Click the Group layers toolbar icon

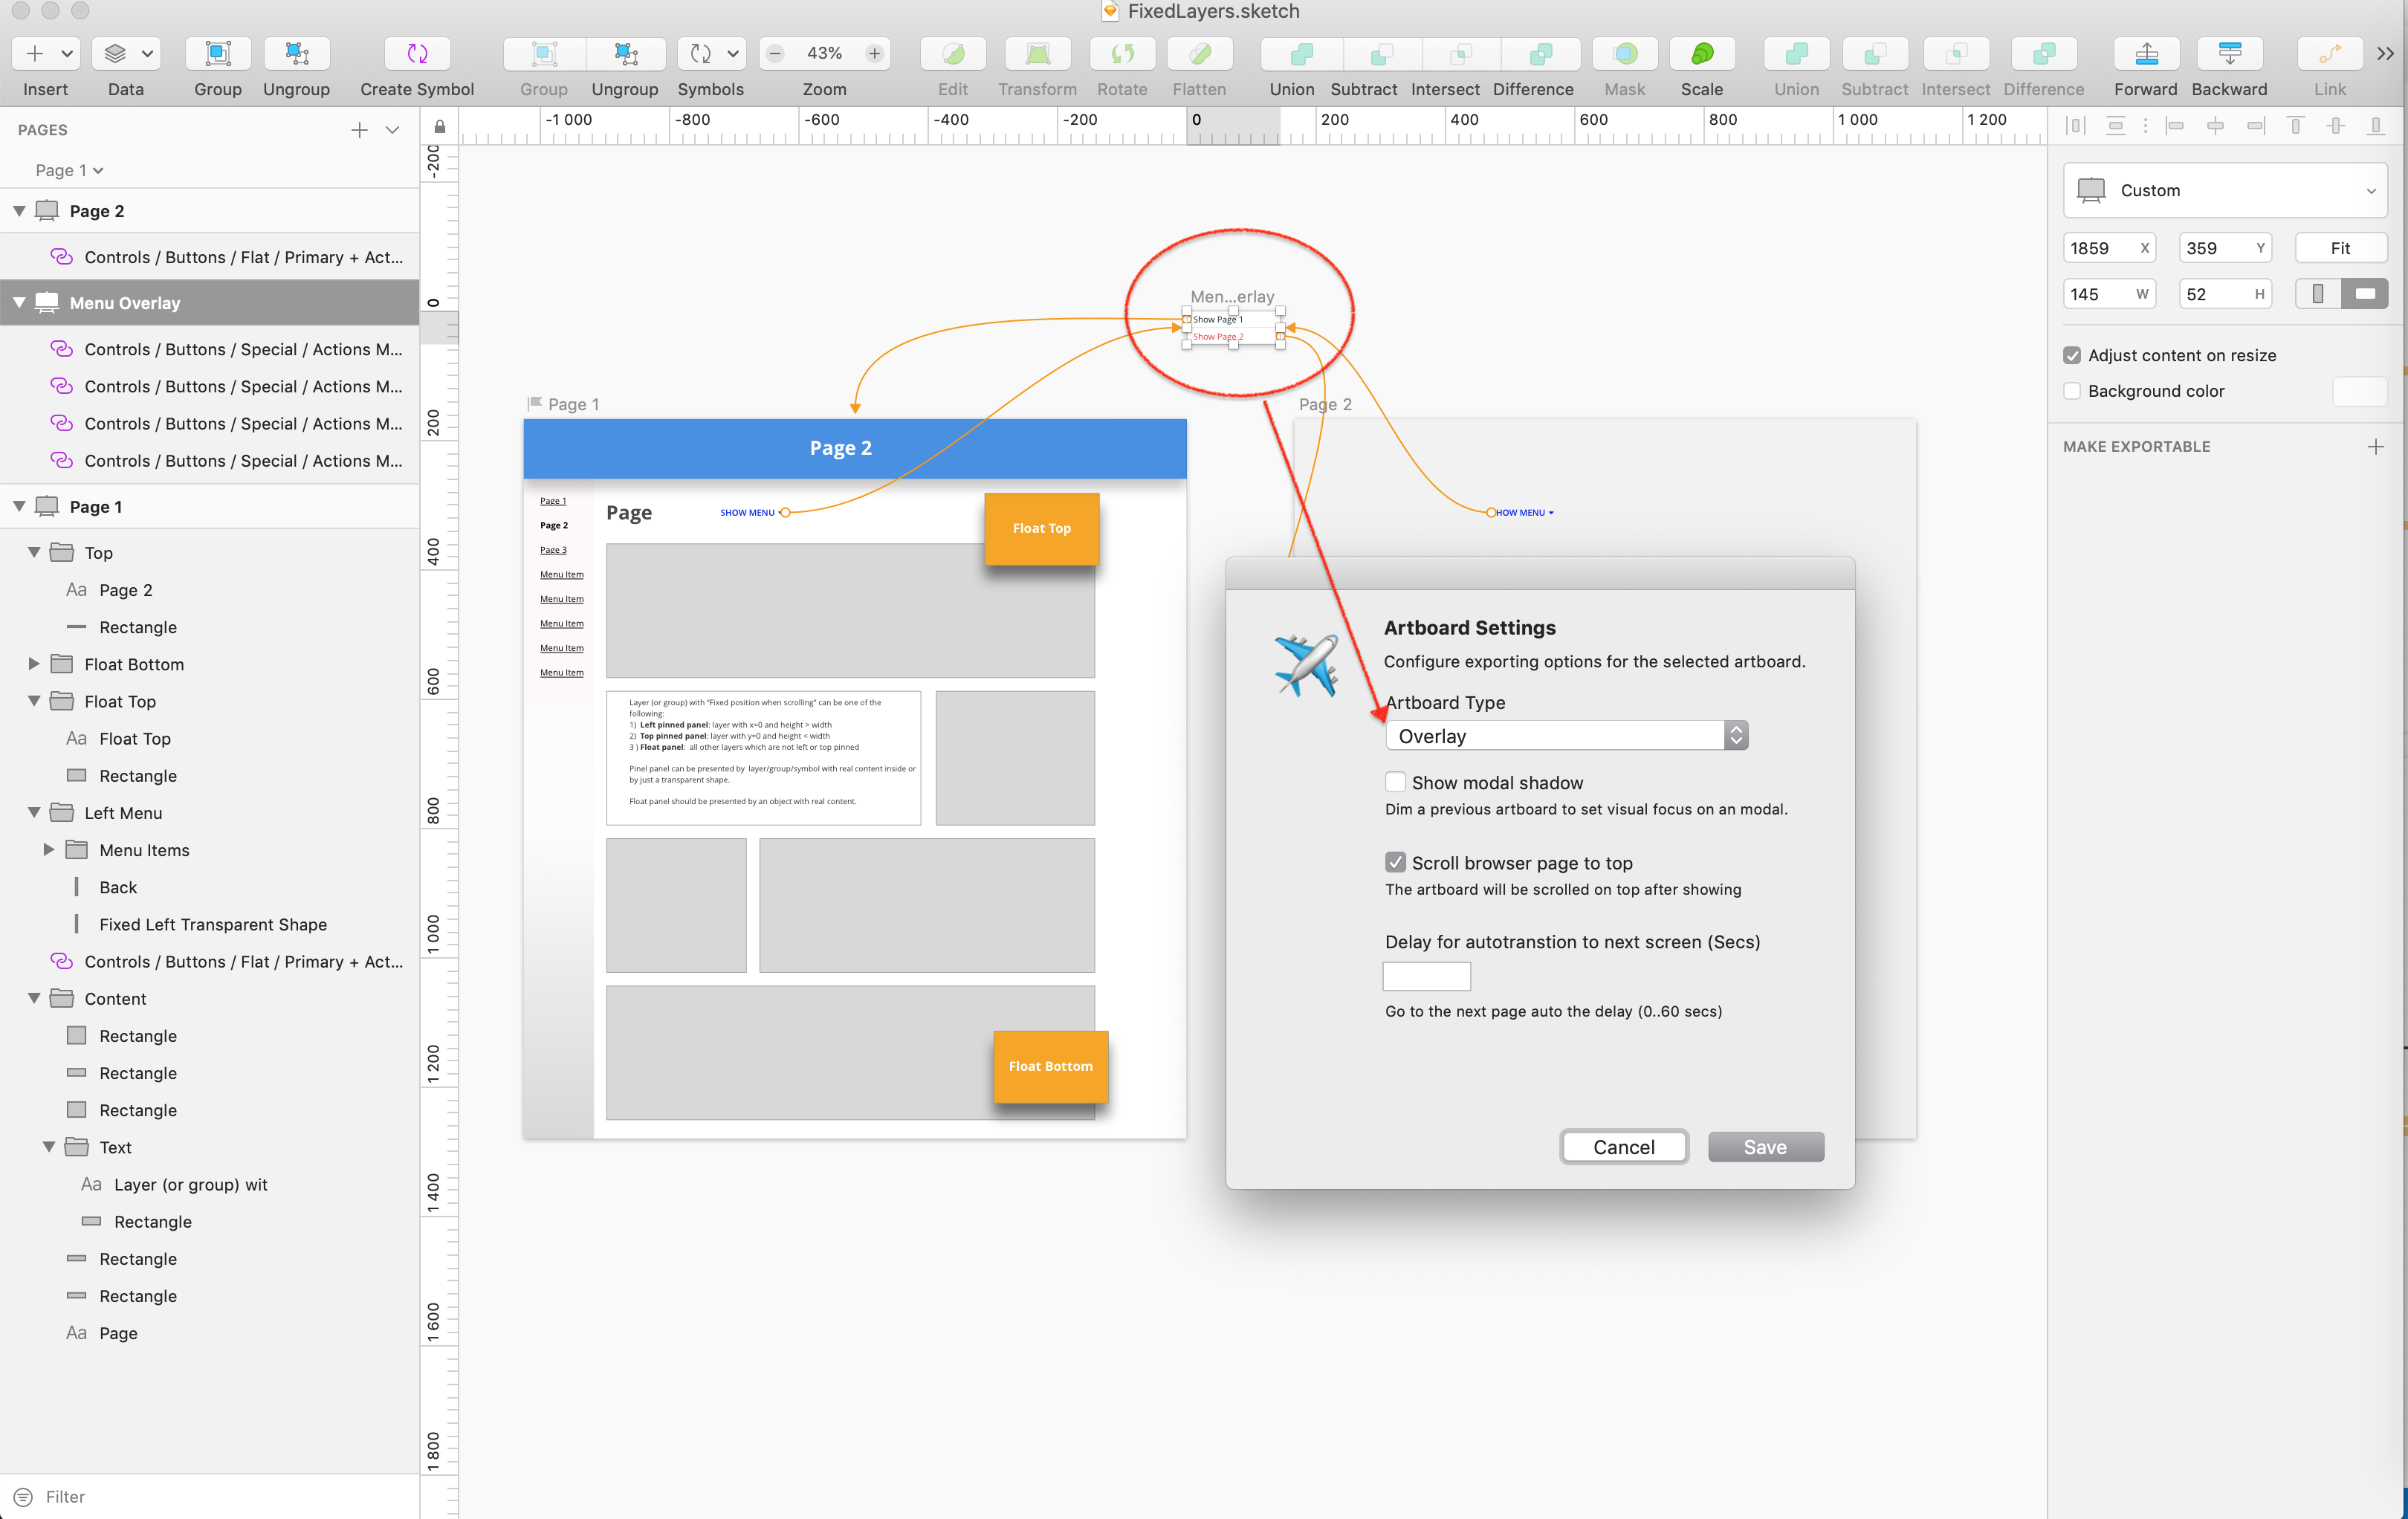(218, 54)
